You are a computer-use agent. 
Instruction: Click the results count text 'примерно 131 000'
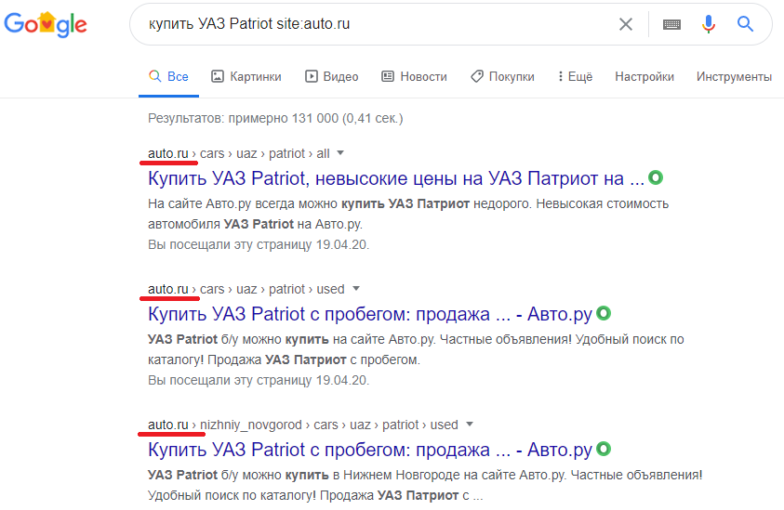(283, 118)
